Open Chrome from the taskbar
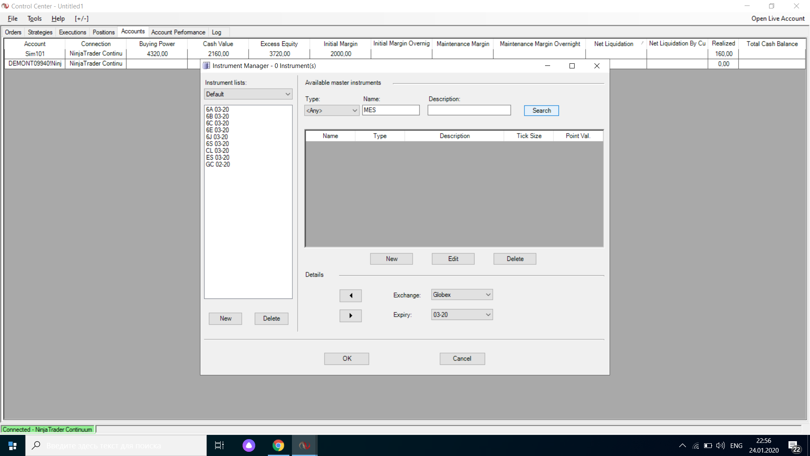 (x=278, y=445)
